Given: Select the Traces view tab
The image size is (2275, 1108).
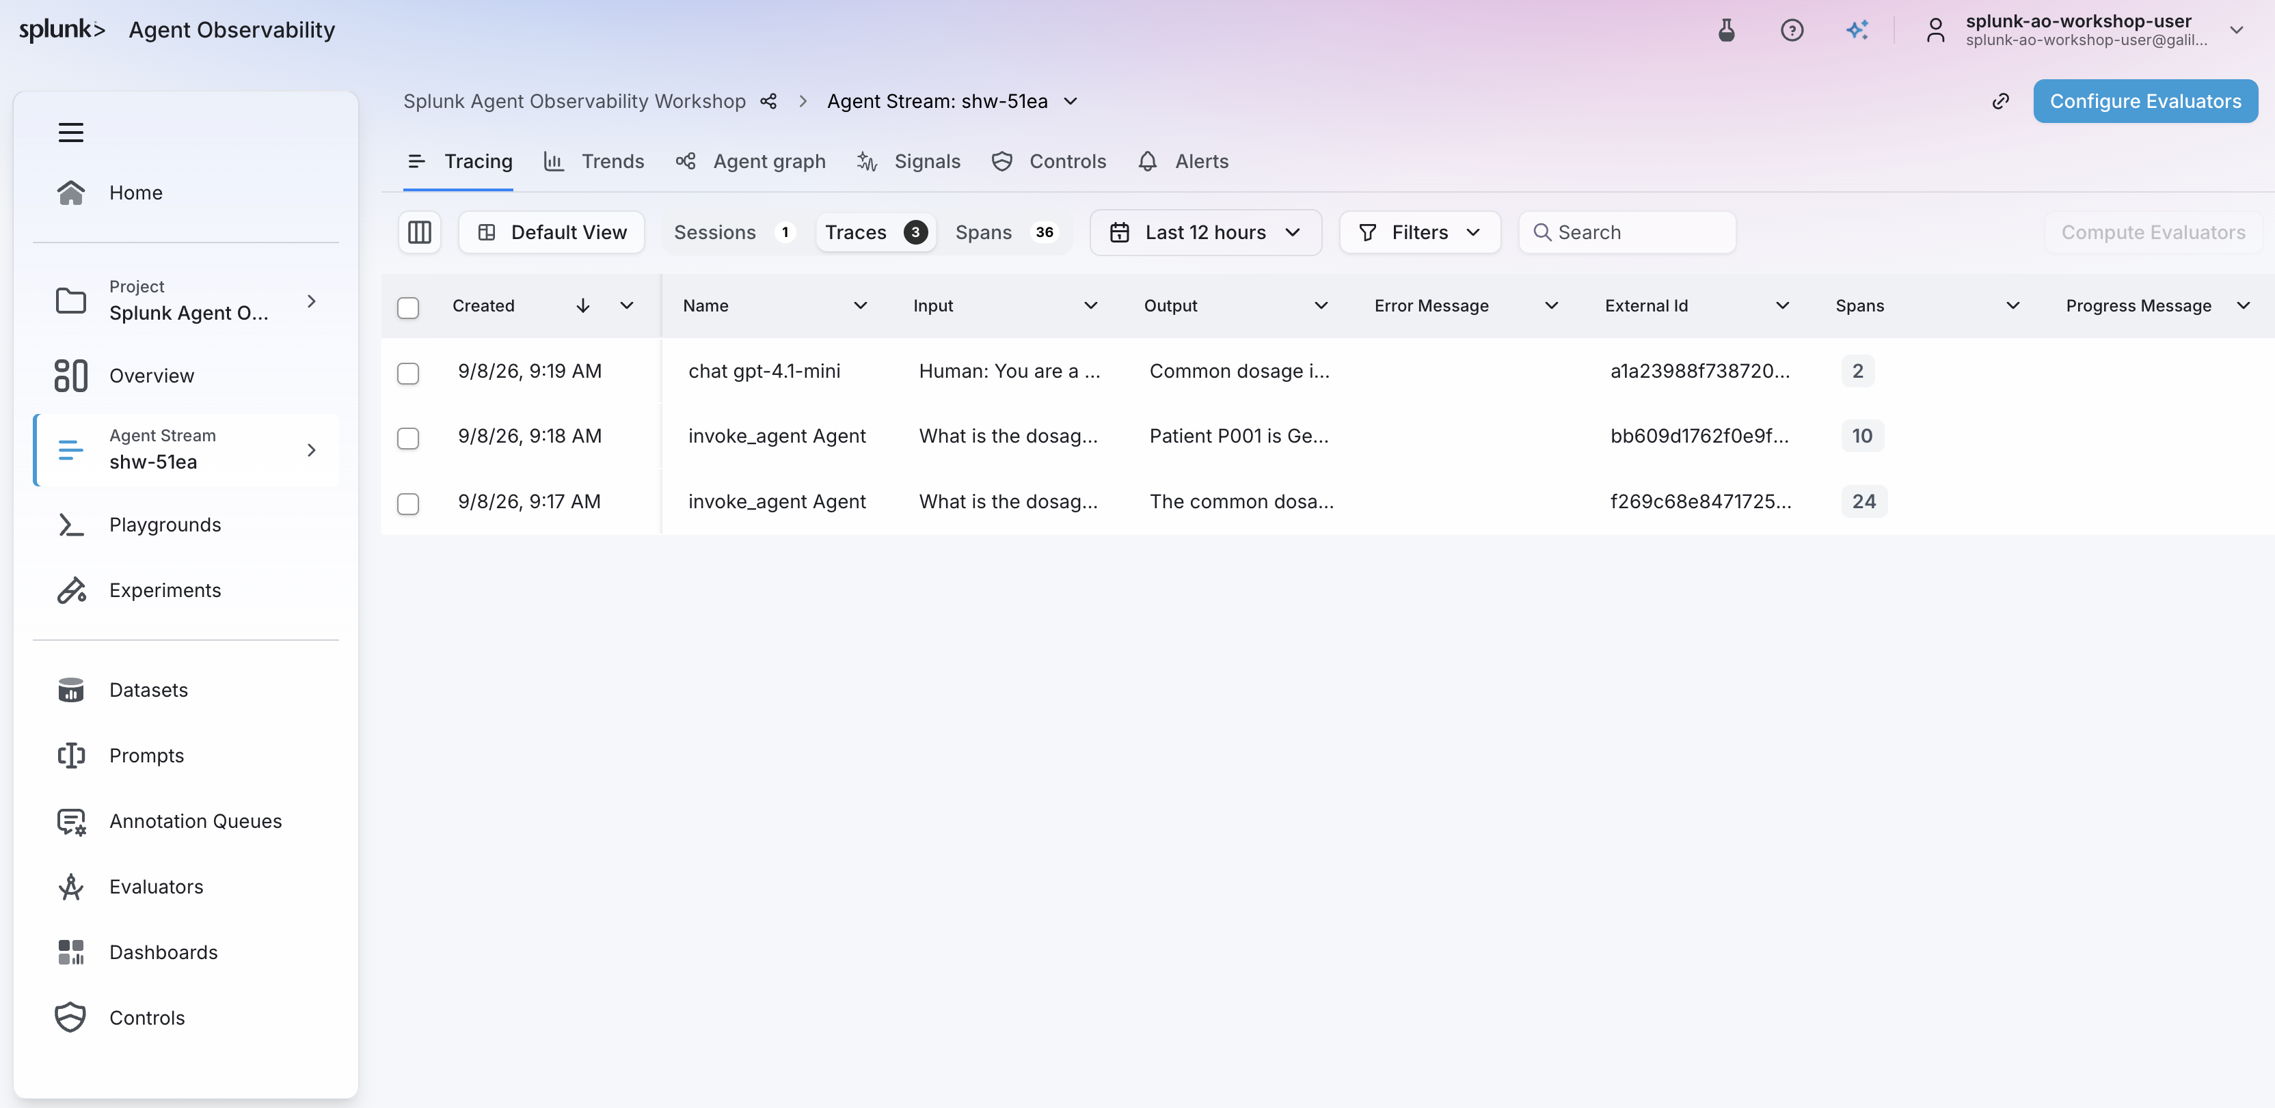Looking at the screenshot, I should pos(875,232).
